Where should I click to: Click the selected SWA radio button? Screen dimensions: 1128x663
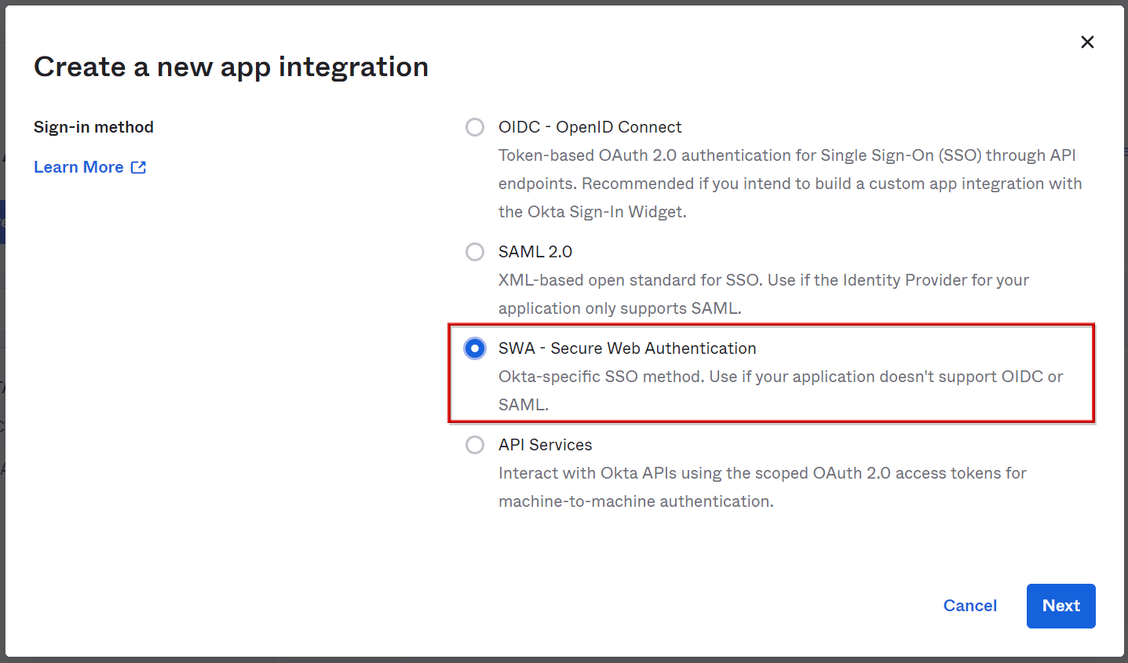pyautogui.click(x=475, y=348)
